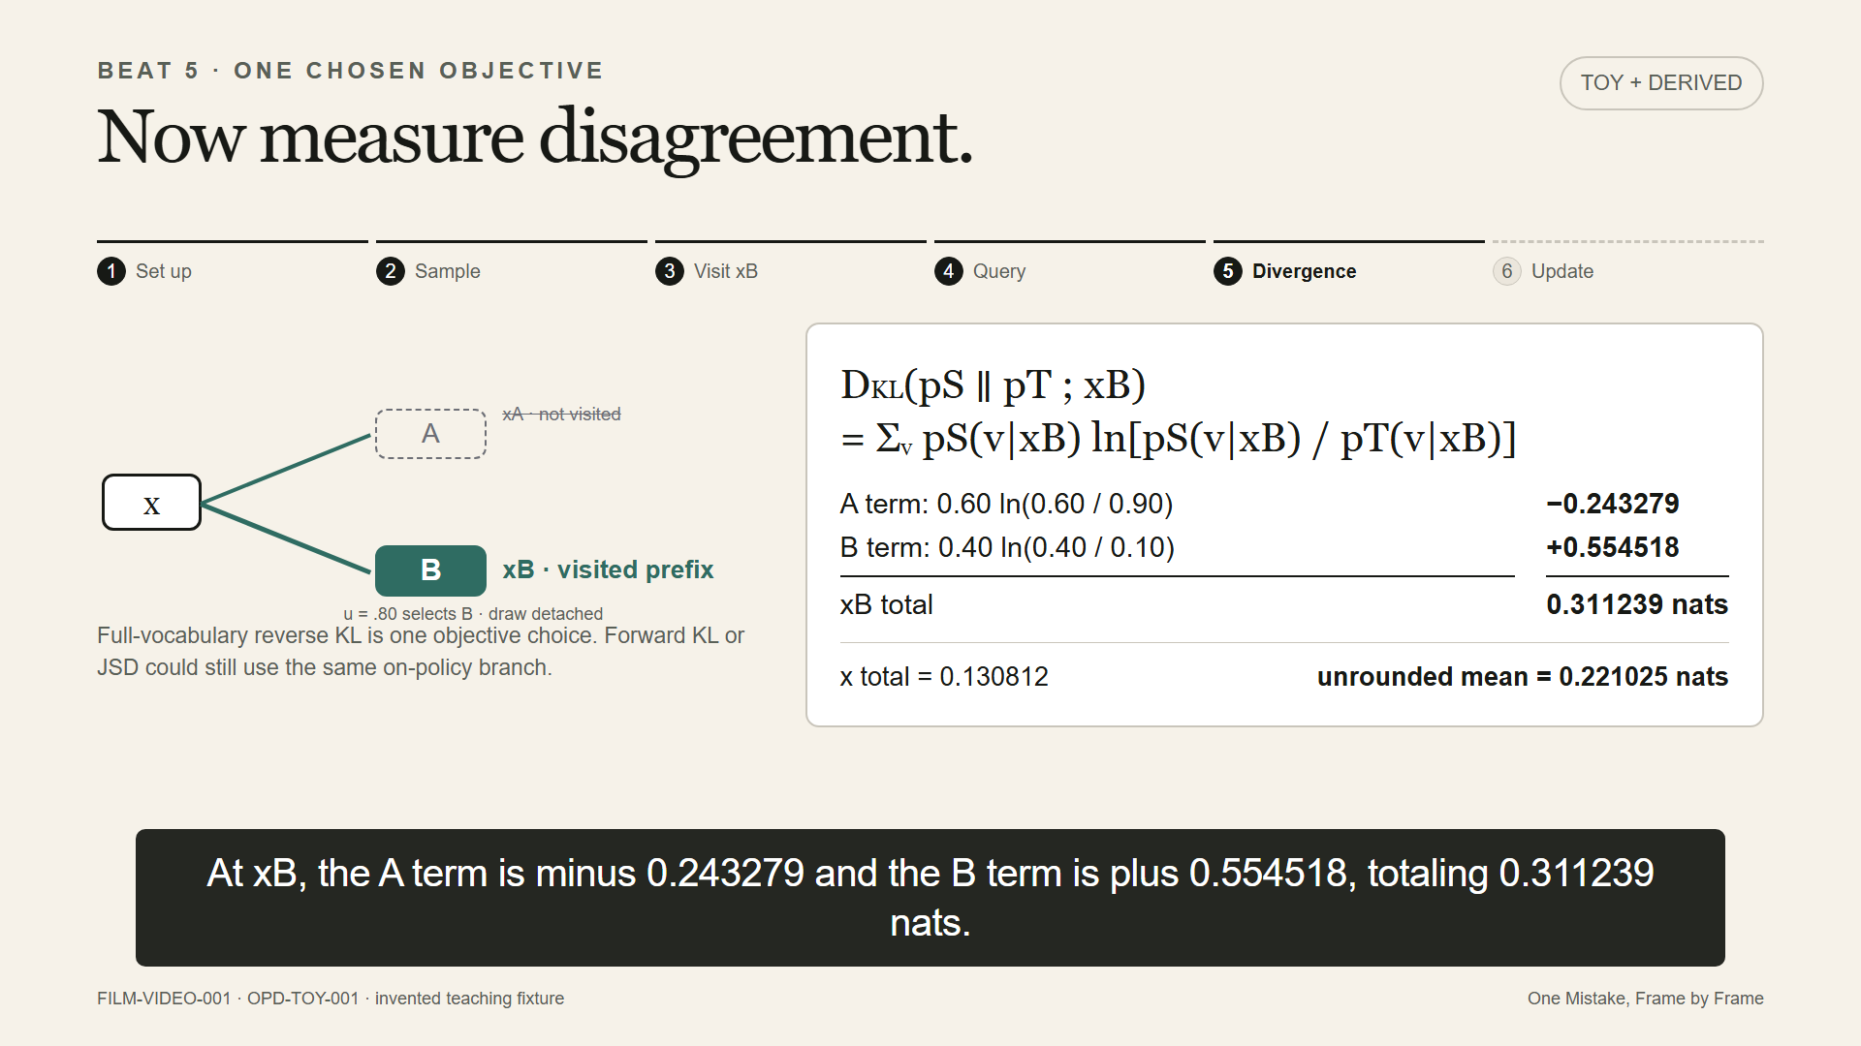Click the TOY + DERIVED badge
Screen dimensions: 1861x1046
[x=1661, y=83]
